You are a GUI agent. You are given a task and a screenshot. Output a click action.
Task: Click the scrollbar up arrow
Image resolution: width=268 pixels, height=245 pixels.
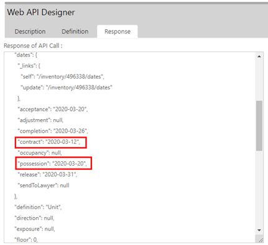click(259, 56)
